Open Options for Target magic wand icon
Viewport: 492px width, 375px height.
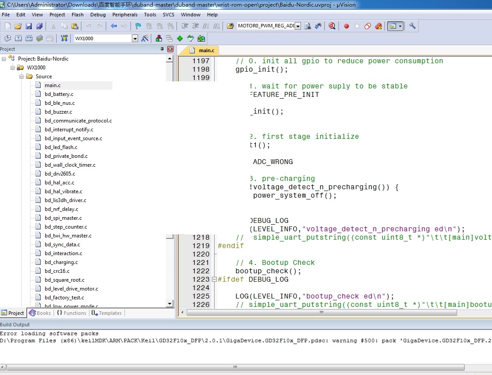145,38
